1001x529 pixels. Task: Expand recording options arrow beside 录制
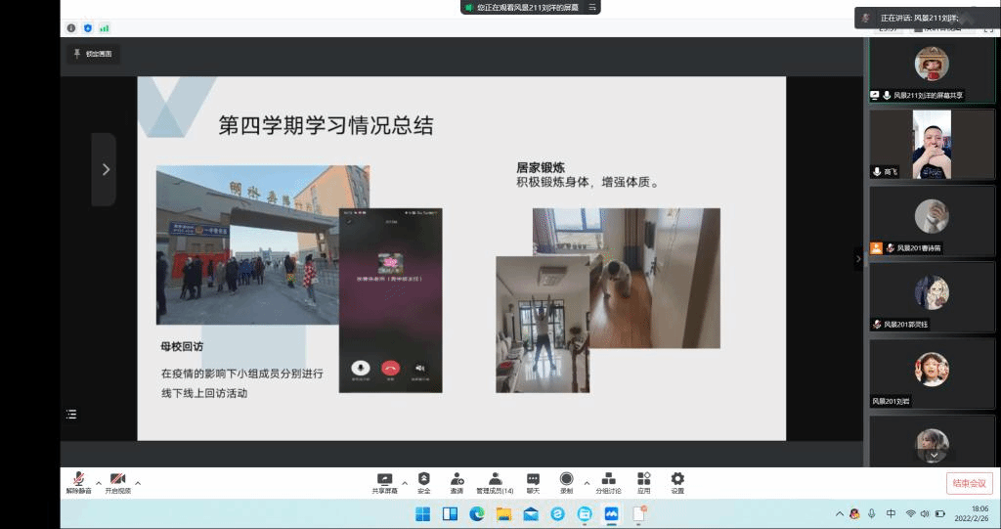point(587,482)
